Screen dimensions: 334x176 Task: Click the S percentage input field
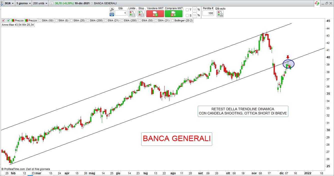pyautogui.click(x=195, y=15)
